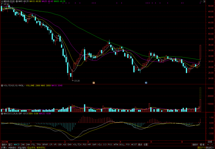This screenshot has width=215, height=149.
Task: Click the diamond icon at top-right corner
Action: pos(201,1)
